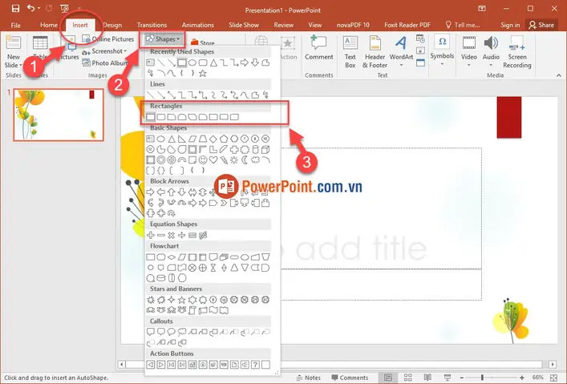Collapse the ribbon with the chevron
Viewport: 567px width, 384px height.
[559, 75]
